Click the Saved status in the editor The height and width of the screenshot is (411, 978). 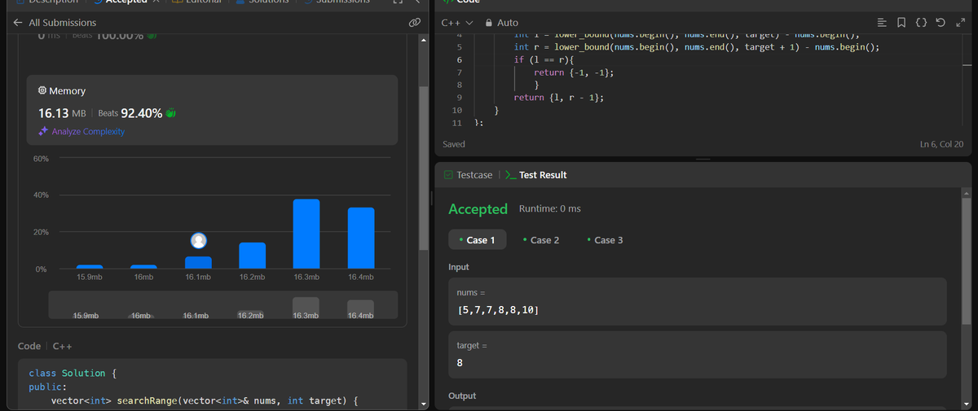(454, 144)
